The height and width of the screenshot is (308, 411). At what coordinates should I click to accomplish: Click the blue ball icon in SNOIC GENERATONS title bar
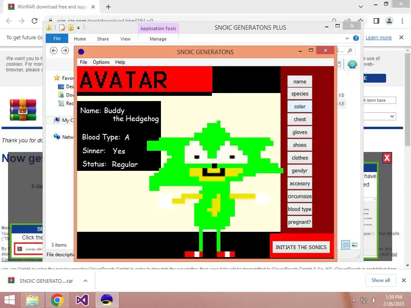tap(81, 52)
